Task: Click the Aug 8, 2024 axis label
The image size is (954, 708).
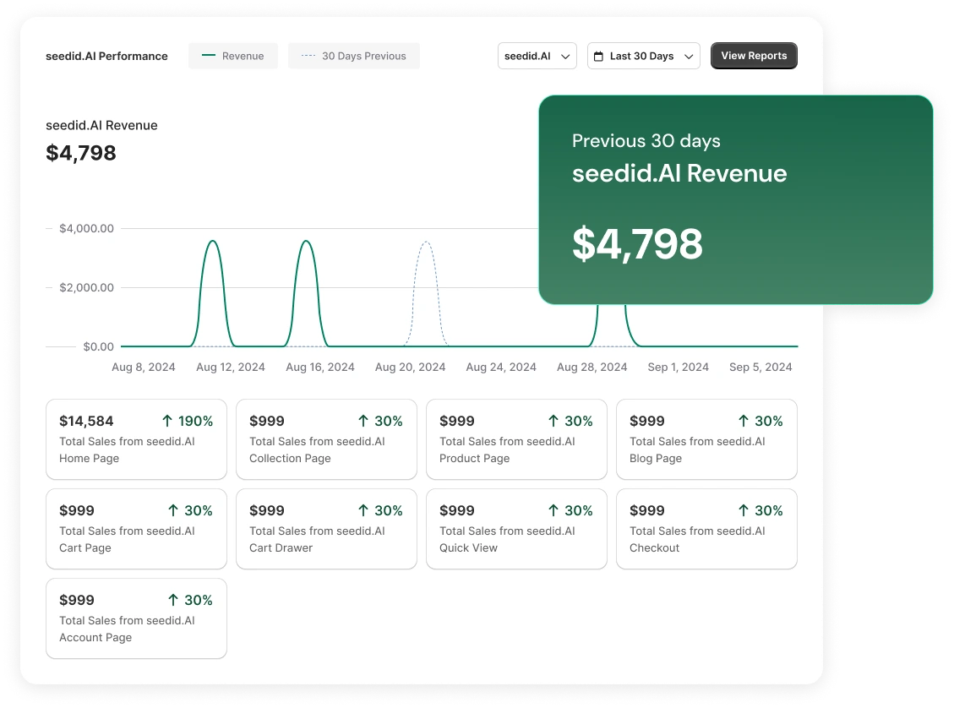Action: coord(144,367)
